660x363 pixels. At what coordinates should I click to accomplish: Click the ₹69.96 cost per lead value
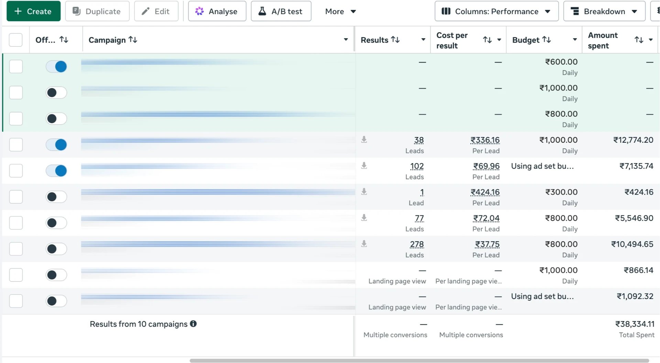coord(486,166)
